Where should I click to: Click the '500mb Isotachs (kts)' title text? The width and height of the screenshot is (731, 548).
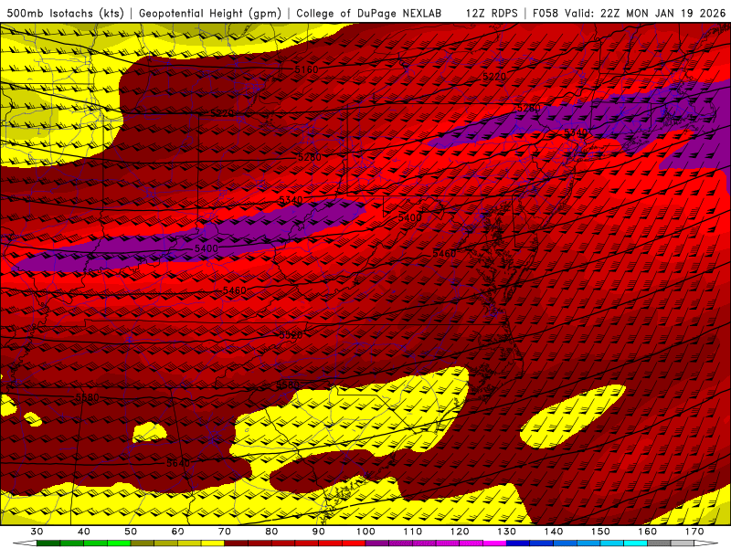click(66, 13)
